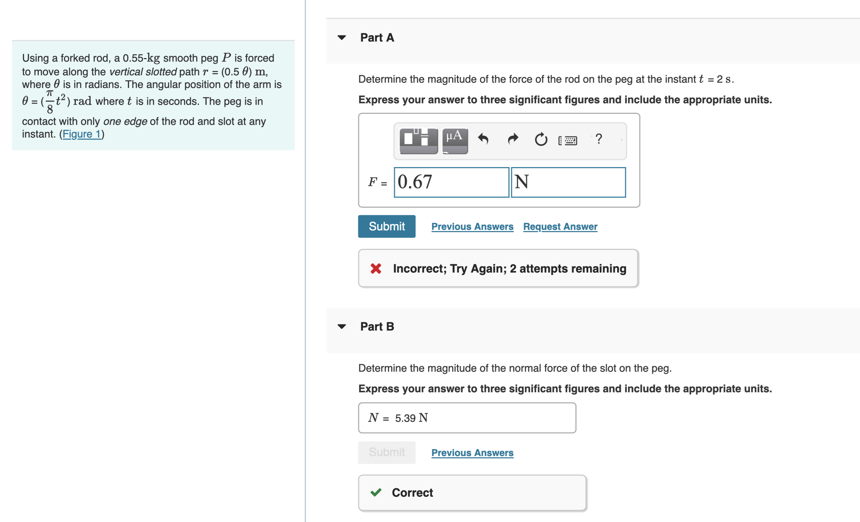Viewport: 860px width, 522px height.
Task: Reset the answer with circular arrow icon
Action: 541,139
